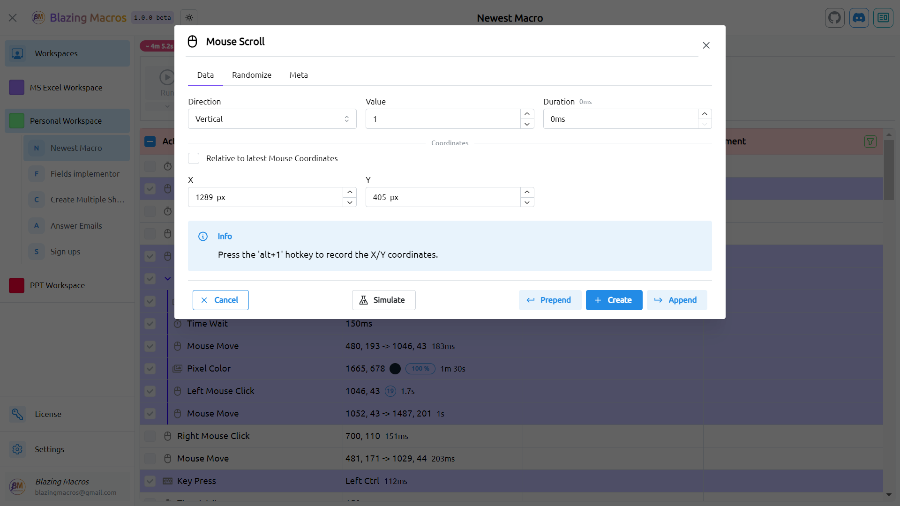Viewport: 900px width, 506px height.
Task: Click the License key icon
Action: tap(17, 414)
